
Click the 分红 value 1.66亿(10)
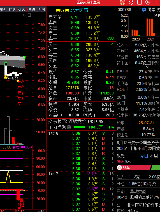138,184
